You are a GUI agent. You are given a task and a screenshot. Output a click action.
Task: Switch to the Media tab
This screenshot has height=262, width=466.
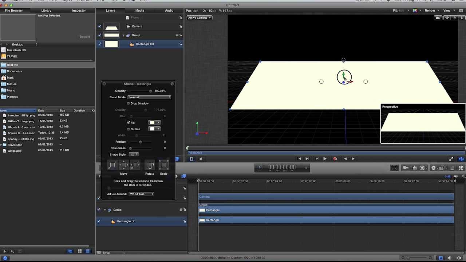(140, 11)
